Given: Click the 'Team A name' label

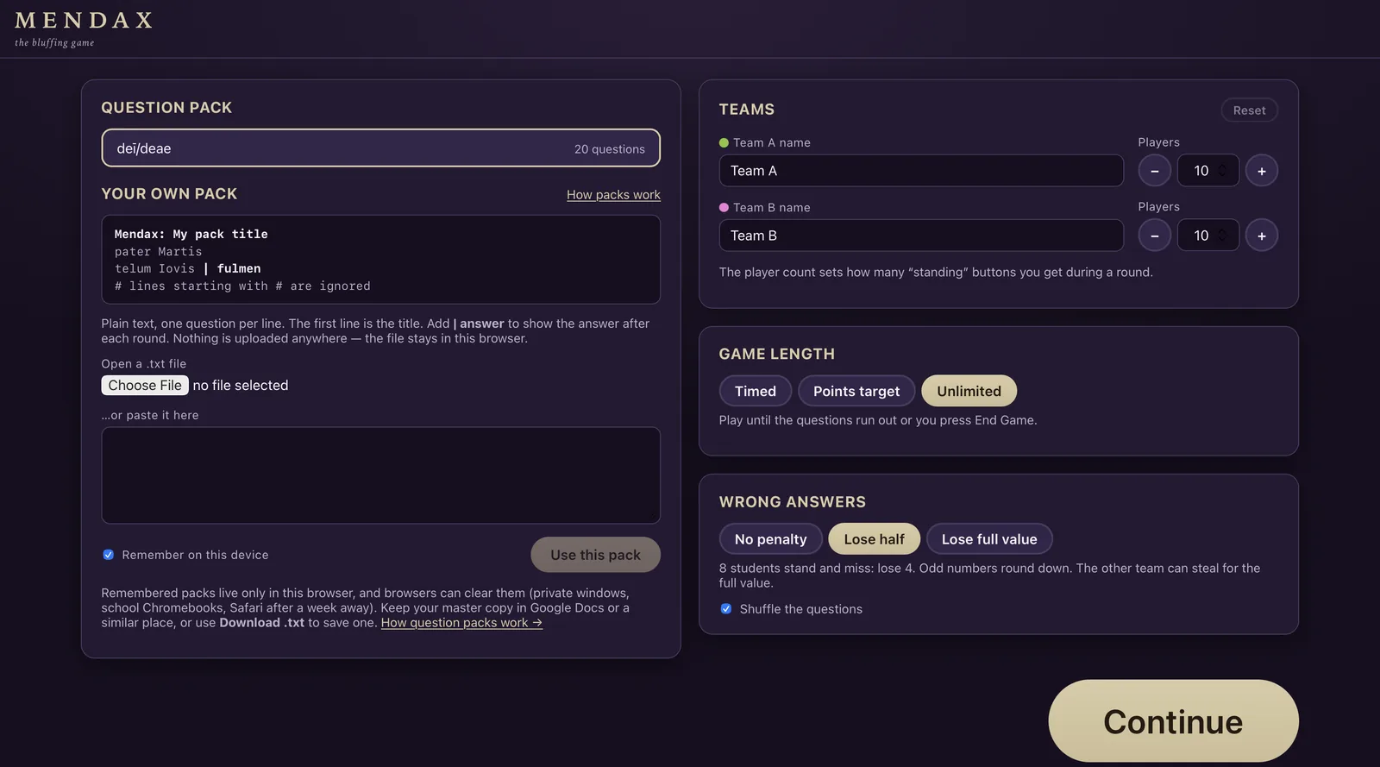Looking at the screenshot, I should pyautogui.click(x=772, y=143).
